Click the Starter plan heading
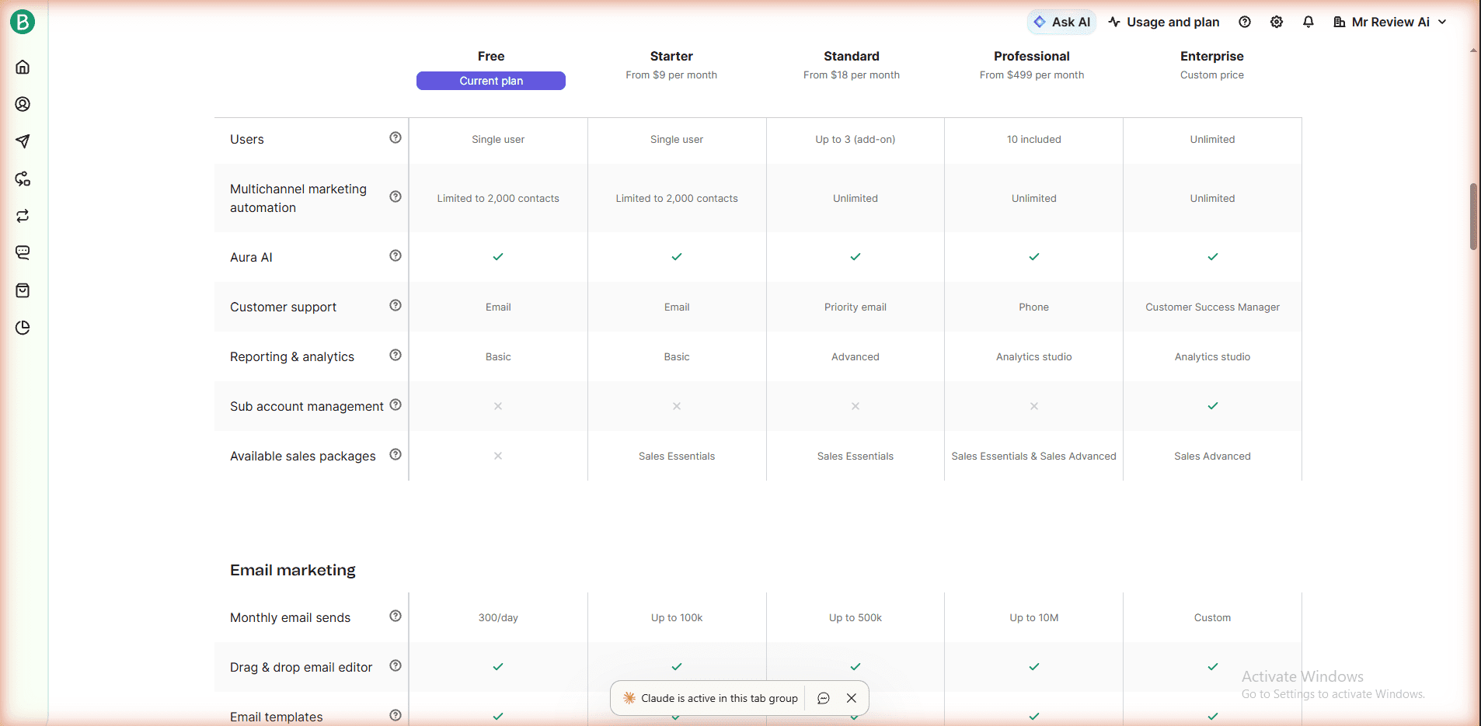 pos(671,56)
